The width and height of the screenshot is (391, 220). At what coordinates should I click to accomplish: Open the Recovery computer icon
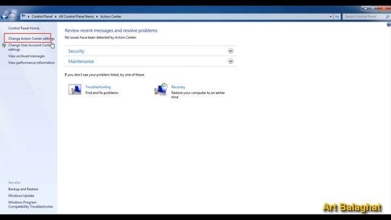161,89
